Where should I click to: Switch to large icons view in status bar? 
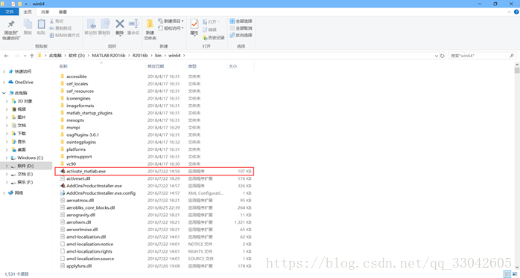[x=514, y=274]
